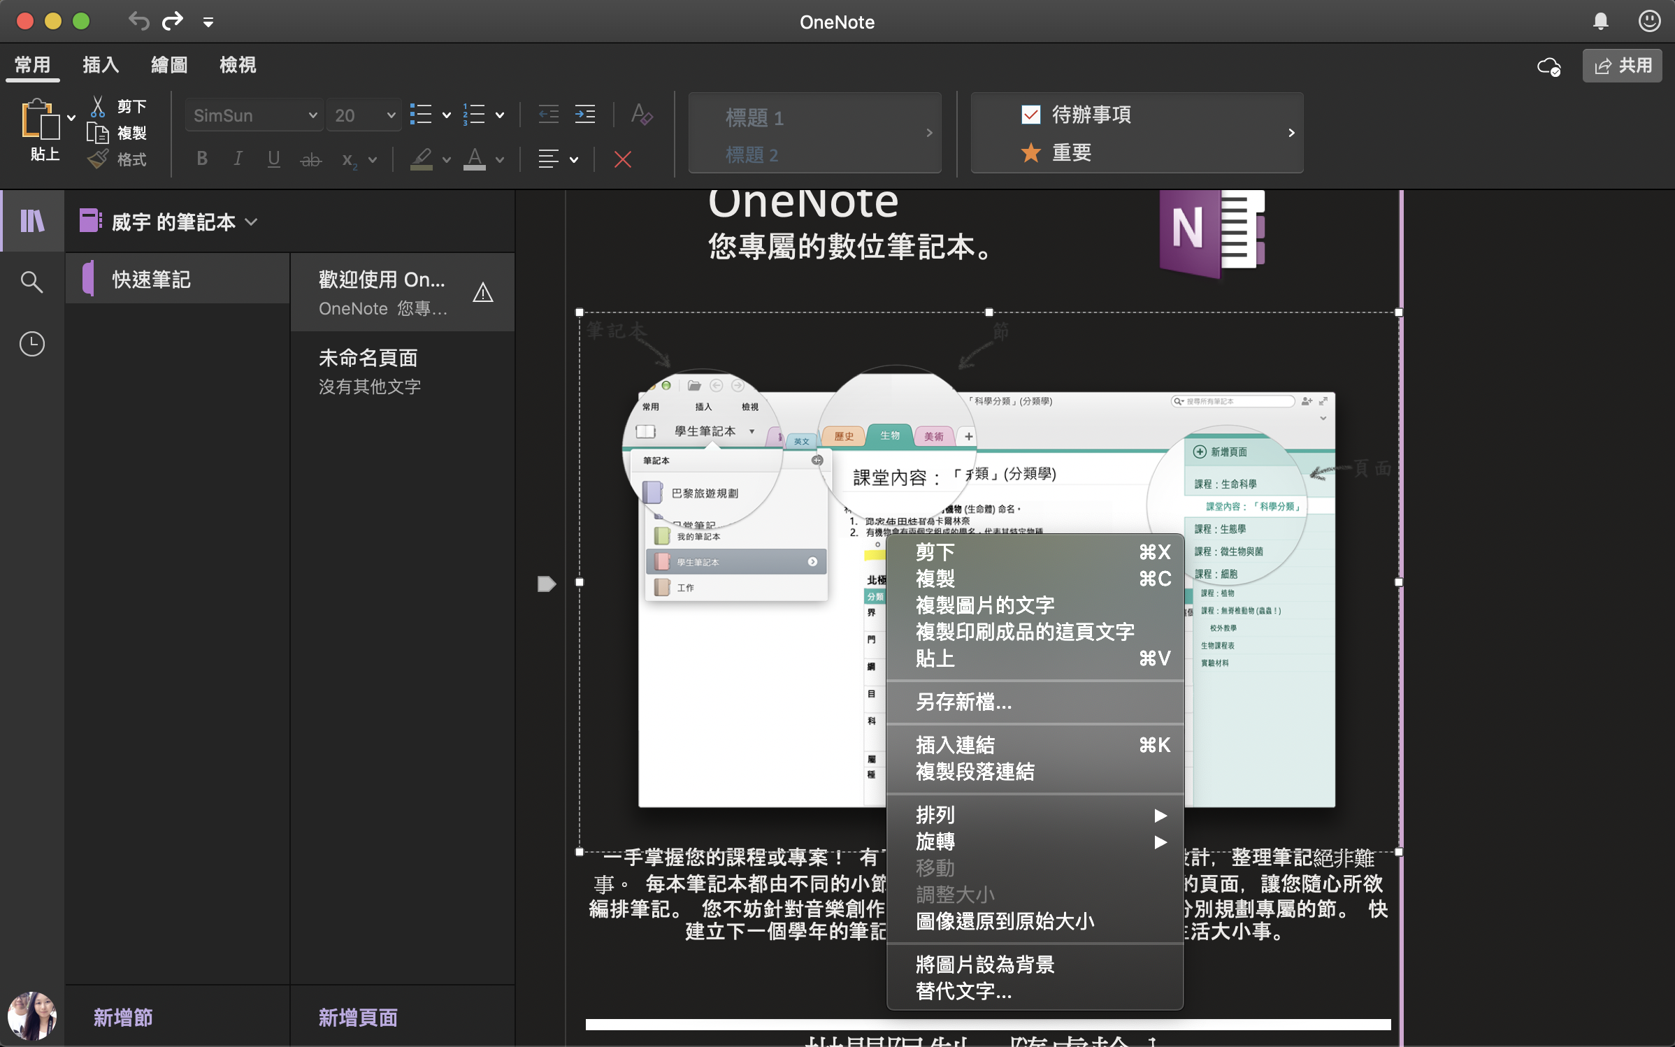Screen dimensions: 1675x1047
Task: Click the user profile avatar
Action: [32, 1016]
